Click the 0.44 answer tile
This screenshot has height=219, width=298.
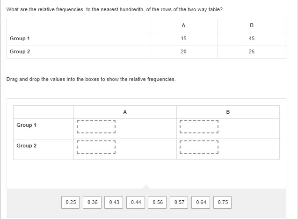point(136,202)
